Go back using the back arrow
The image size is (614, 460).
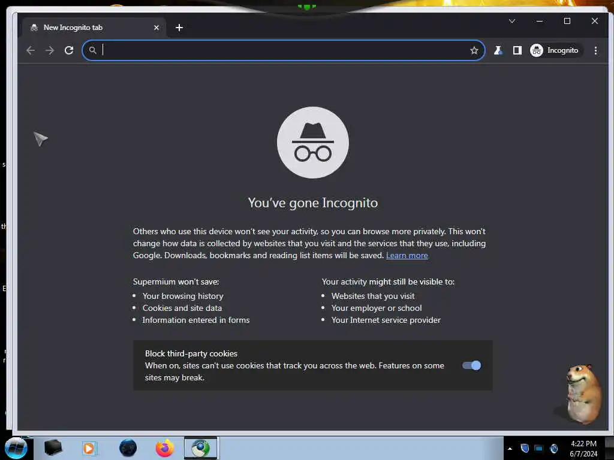[31, 50]
